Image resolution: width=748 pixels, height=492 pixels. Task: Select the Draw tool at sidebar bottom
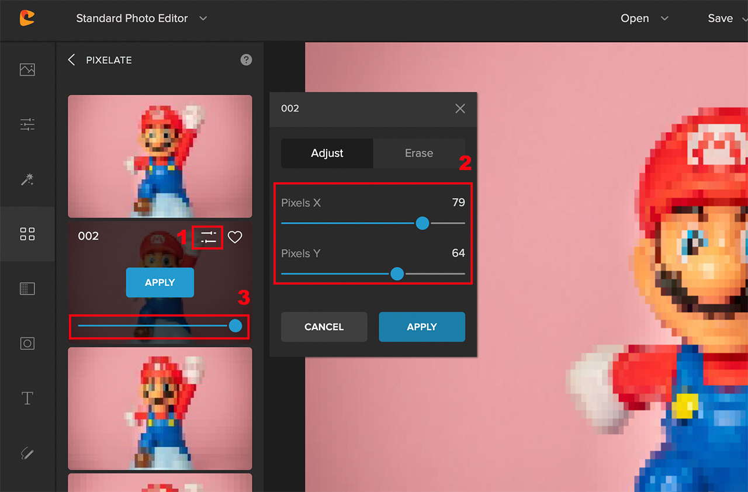(x=27, y=453)
